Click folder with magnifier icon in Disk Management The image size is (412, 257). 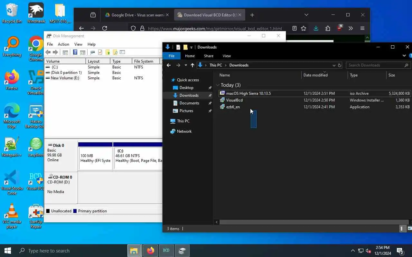tap(115, 52)
